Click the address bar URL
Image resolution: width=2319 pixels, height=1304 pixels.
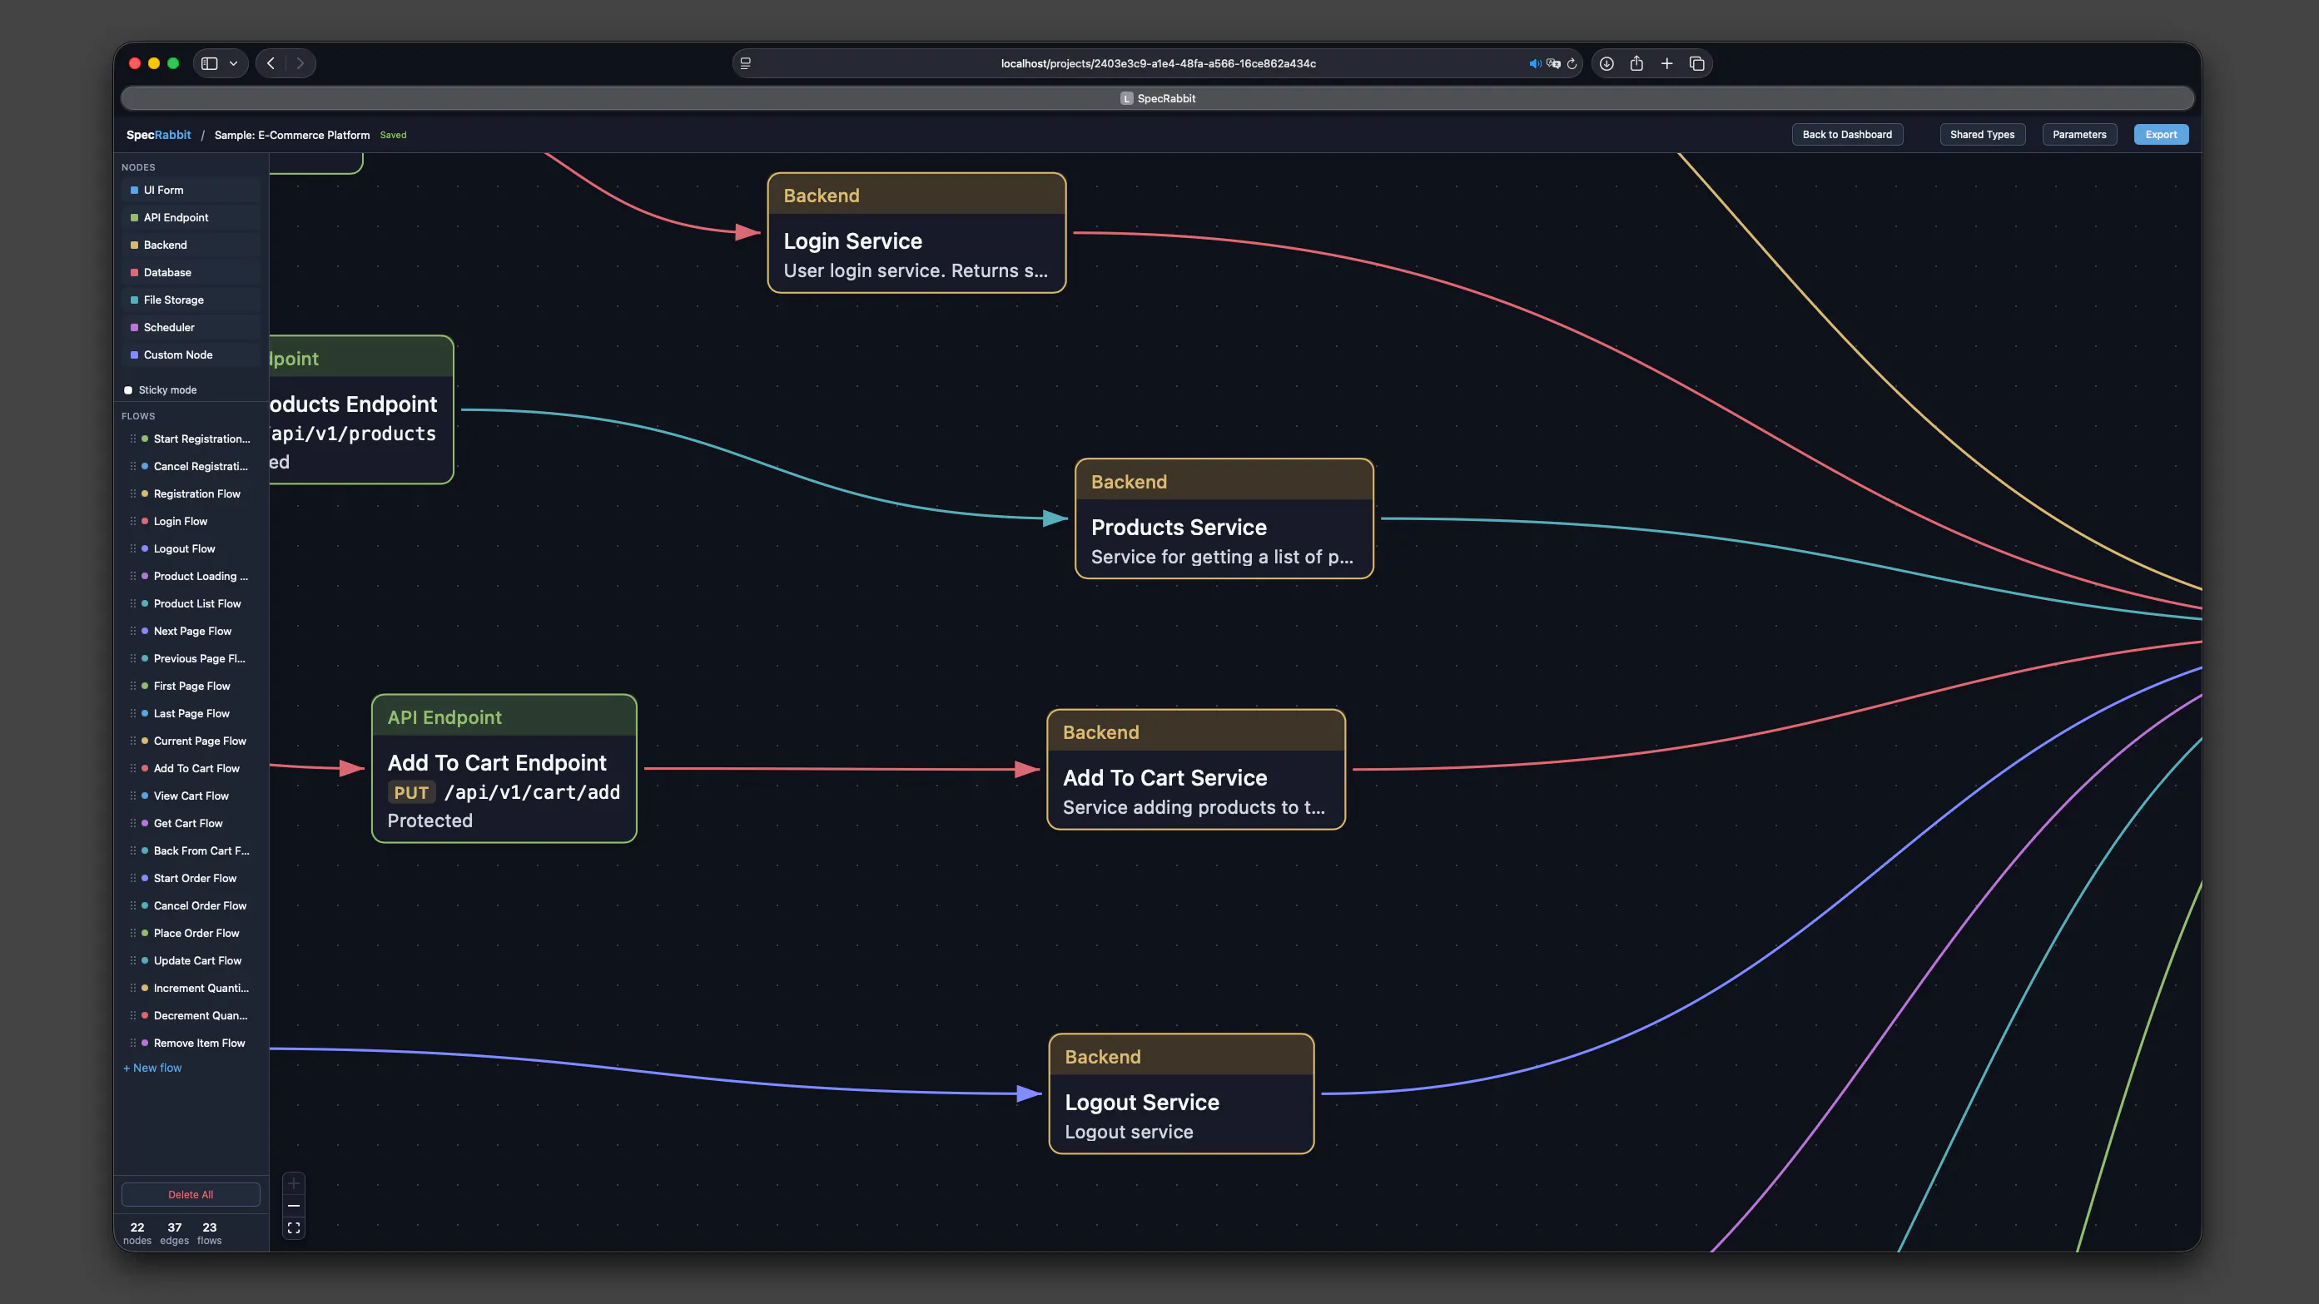[x=1158, y=64]
